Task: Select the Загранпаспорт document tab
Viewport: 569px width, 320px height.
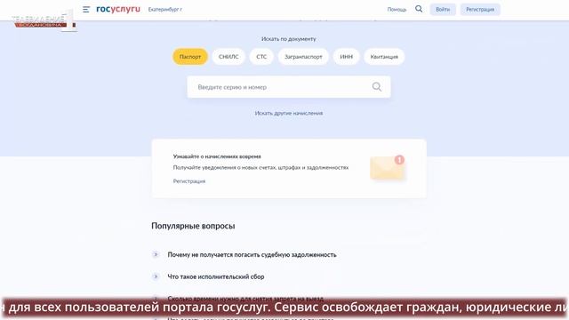Action: 303,57
